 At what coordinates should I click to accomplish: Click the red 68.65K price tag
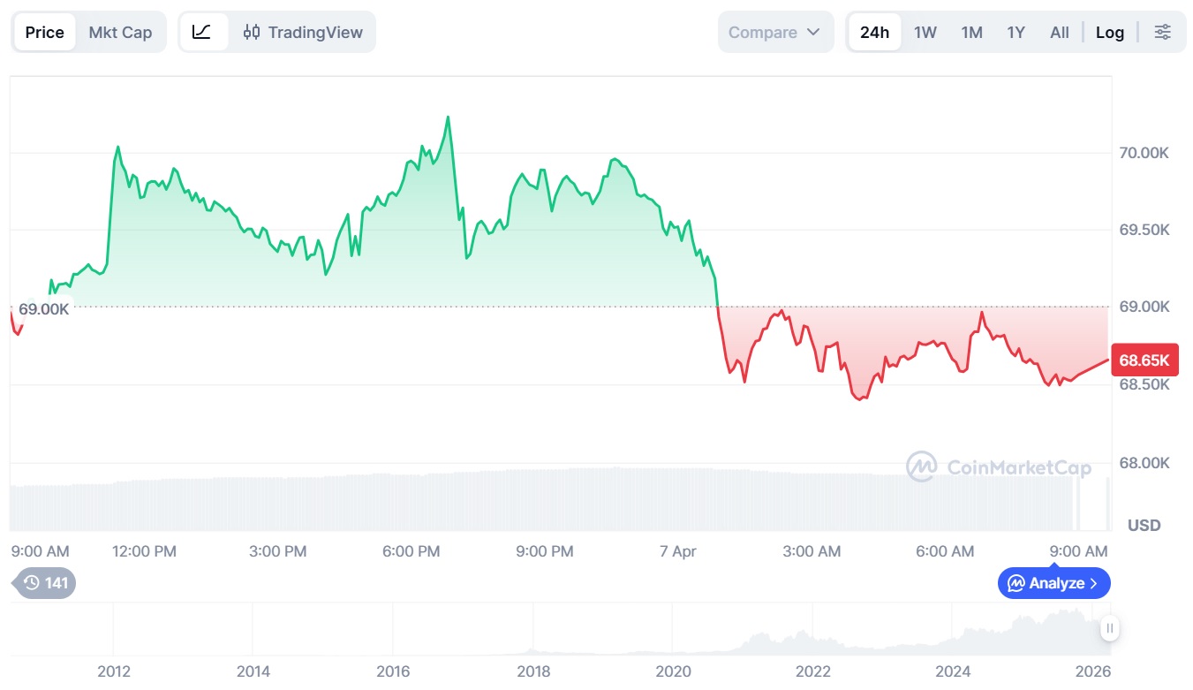click(1144, 360)
